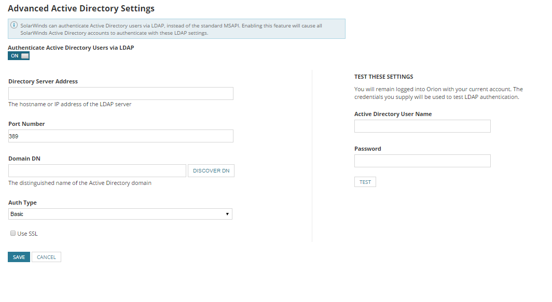
Task: Click the LDAP server hostname hint text
Action: tap(70, 104)
